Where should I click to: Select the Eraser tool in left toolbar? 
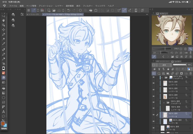pos(3,78)
